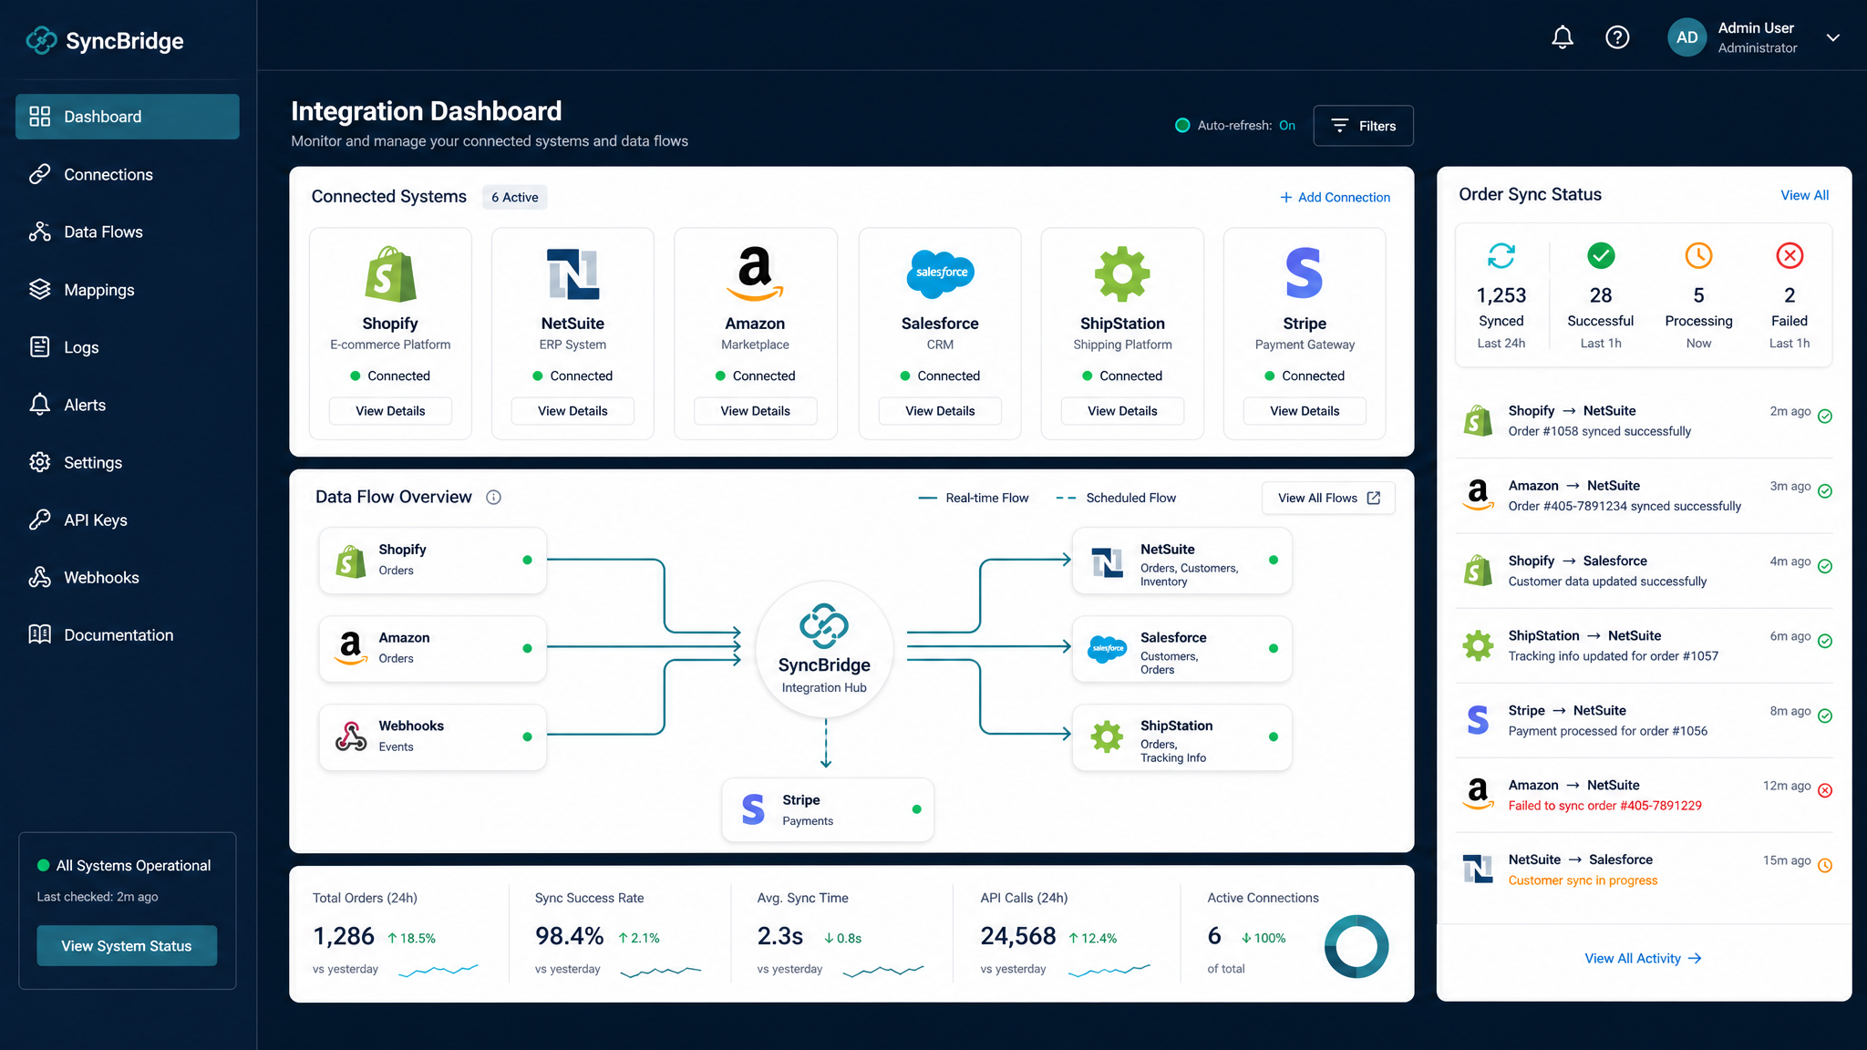Click the ShipStation gear logo card
The height and width of the screenshot is (1050, 1867).
point(1122,273)
